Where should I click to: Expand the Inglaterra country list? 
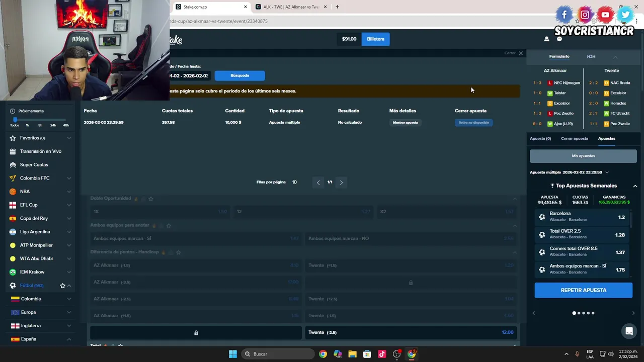click(x=69, y=326)
